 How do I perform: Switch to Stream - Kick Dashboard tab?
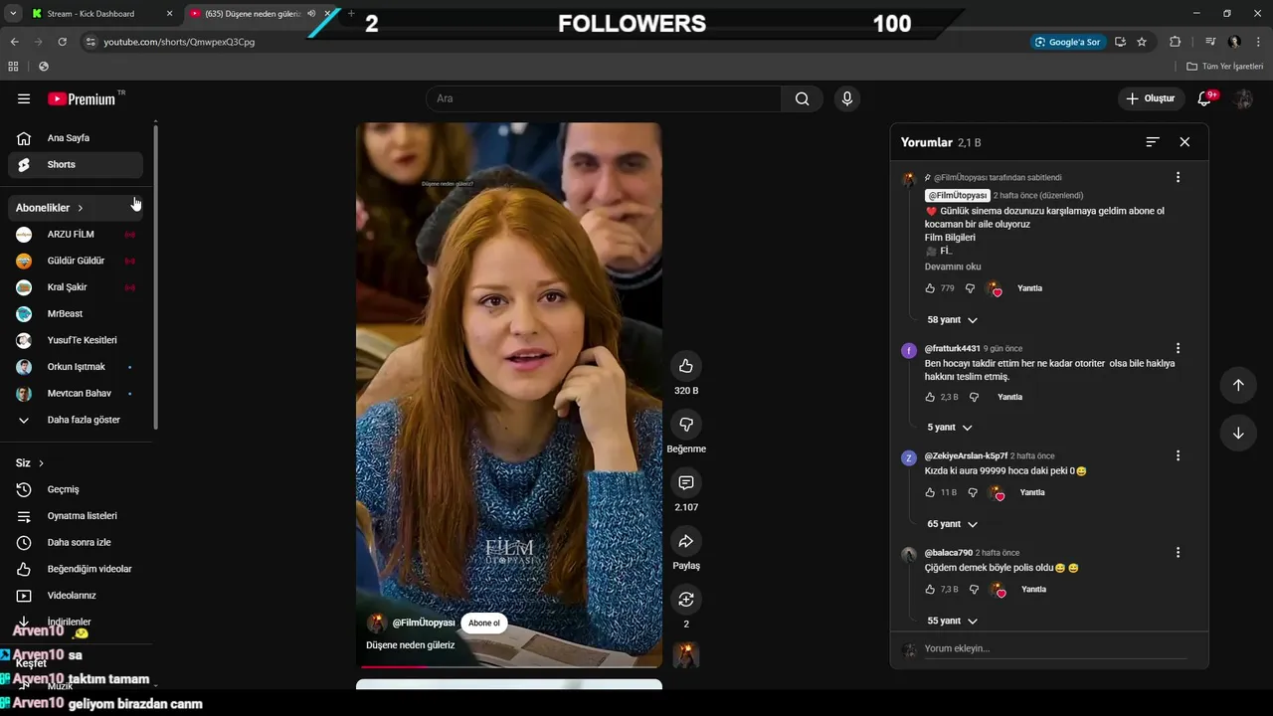[x=102, y=14]
